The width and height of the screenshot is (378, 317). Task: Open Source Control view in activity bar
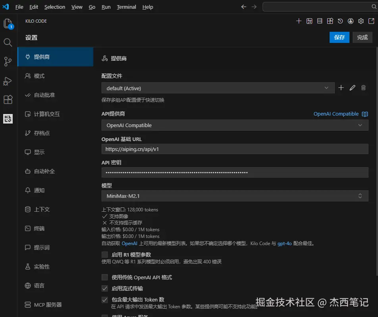[x=8, y=61]
